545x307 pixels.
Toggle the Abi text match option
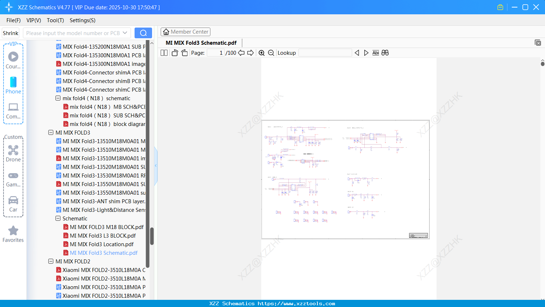[x=375, y=53]
